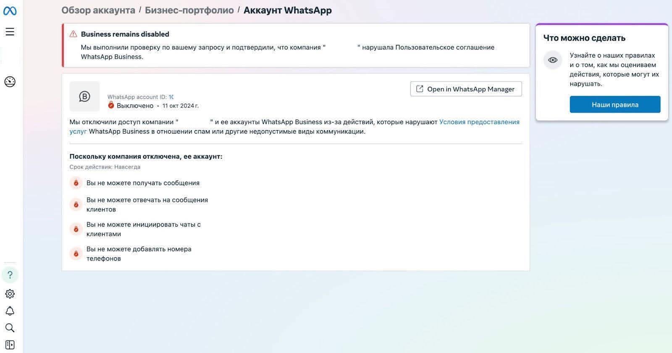Click Узнайте о наших правилах description text

[614, 69]
